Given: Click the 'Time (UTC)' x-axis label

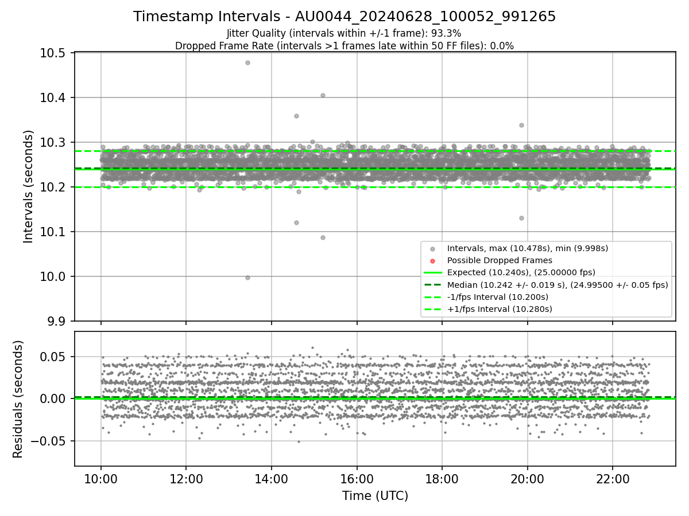Looking at the screenshot, I should (375, 496).
